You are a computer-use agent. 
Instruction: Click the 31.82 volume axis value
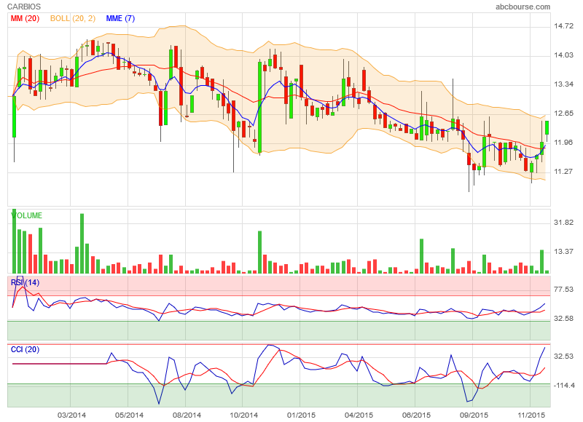click(x=563, y=223)
